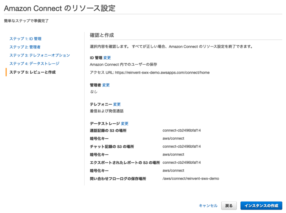The height and width of the screenshot is (213, 286).
Task: Click the Amazon Connect のリソース設定 title
Action: (x=60, y=8)
